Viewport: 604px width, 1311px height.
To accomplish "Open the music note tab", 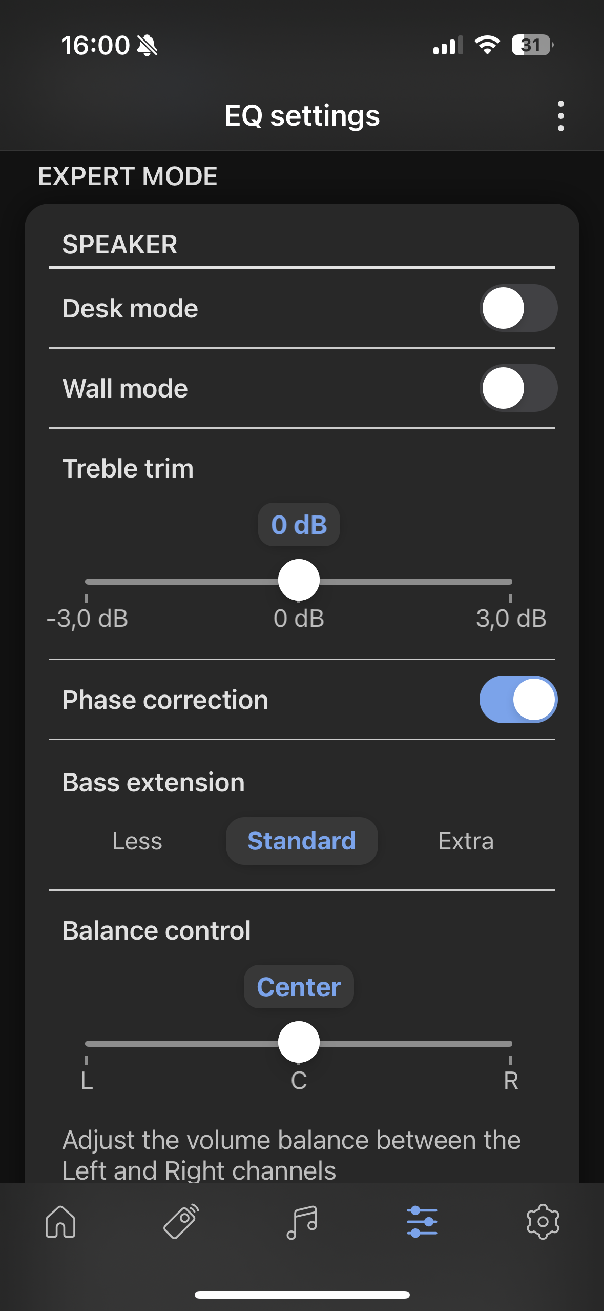I will 302,1221.
